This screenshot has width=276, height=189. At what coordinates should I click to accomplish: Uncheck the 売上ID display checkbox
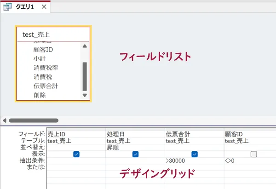click(76, 154)
